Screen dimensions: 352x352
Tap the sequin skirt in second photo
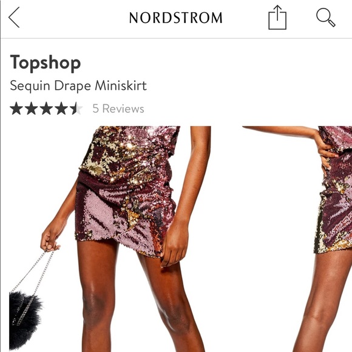coord(334,211)
